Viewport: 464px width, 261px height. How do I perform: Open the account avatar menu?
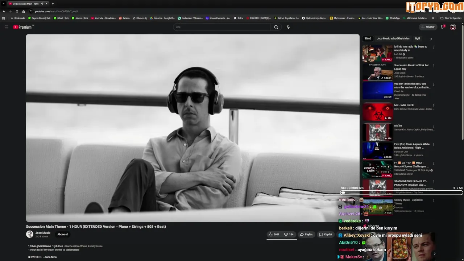tap(453, 27)
